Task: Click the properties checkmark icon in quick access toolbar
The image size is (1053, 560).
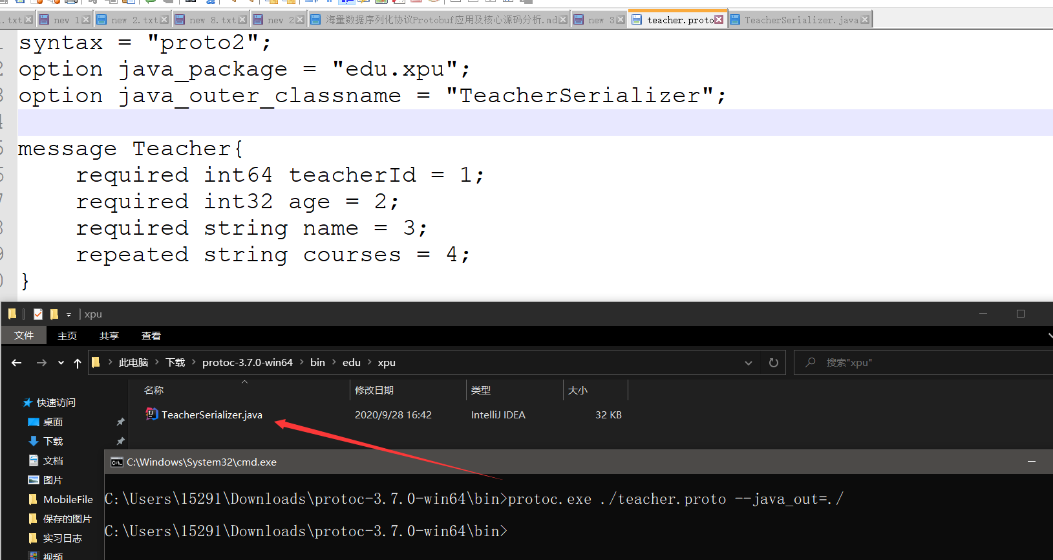Action: (x=38, y=314)
